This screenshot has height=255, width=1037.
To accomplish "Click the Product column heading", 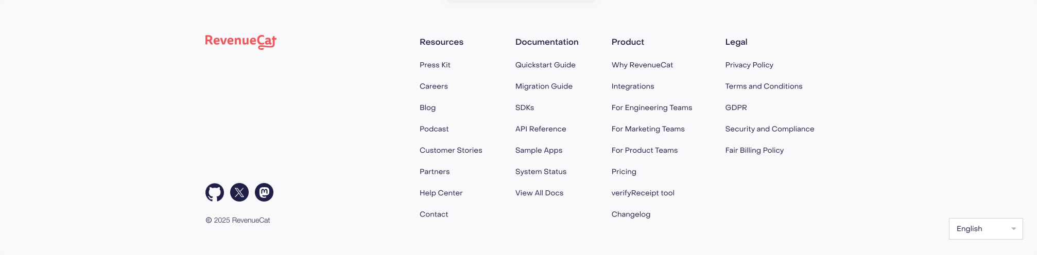I will 628,42.
